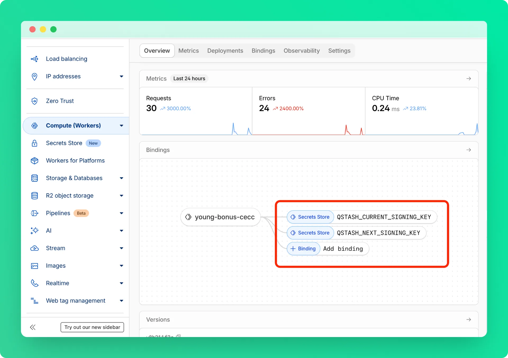This screenshot has width=508, height=358.
Task: Collapse the Compute (Workers) menu arrow
Action: click(x=121, y=126)
